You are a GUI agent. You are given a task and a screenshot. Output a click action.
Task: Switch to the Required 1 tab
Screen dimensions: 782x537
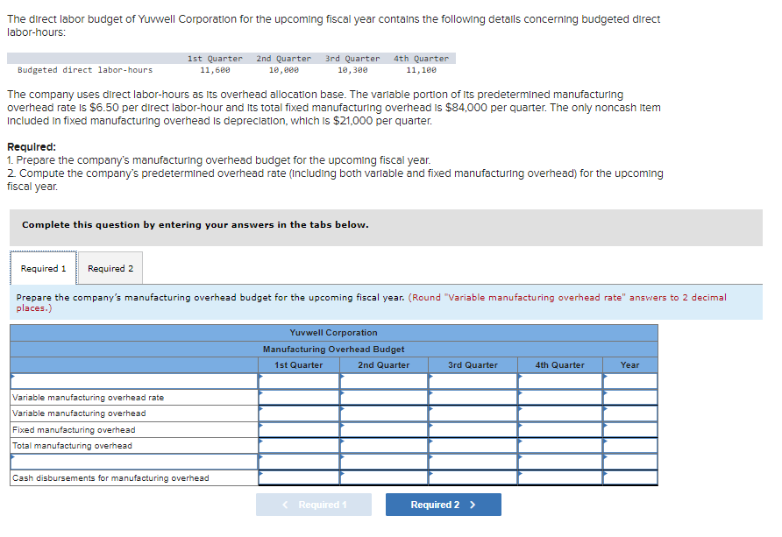(43, 268)
